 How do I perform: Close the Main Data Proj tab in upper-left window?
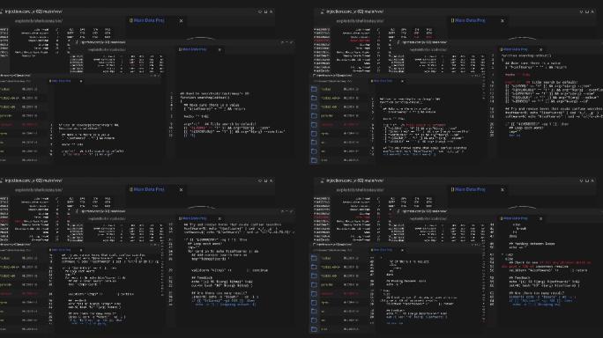click(x=181, y=21)
